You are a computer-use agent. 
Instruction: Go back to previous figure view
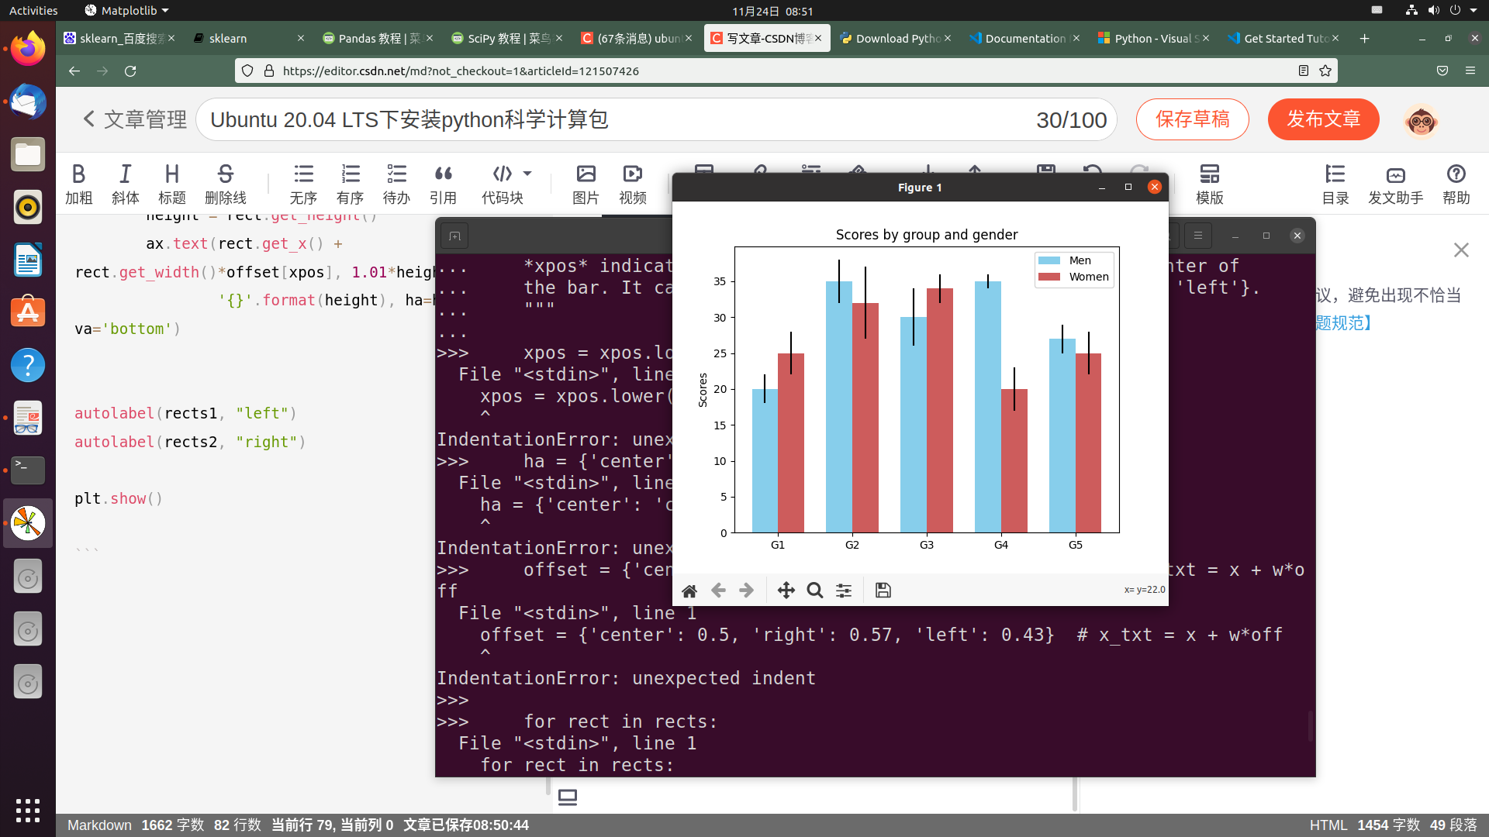pos(718,591)
